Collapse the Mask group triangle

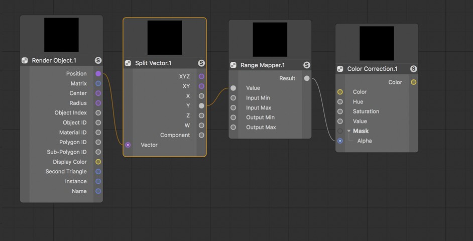(x=348, y=131)
